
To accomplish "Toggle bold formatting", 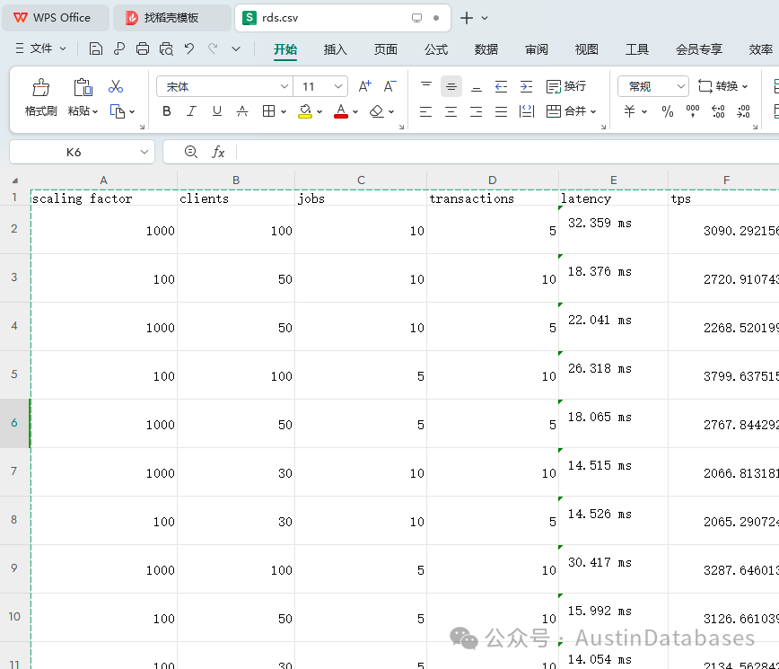I will 167,111.
